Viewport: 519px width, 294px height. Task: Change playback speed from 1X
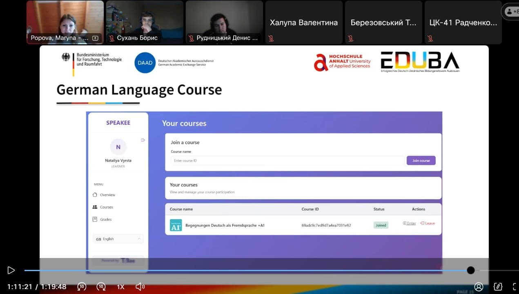(120, 287)
